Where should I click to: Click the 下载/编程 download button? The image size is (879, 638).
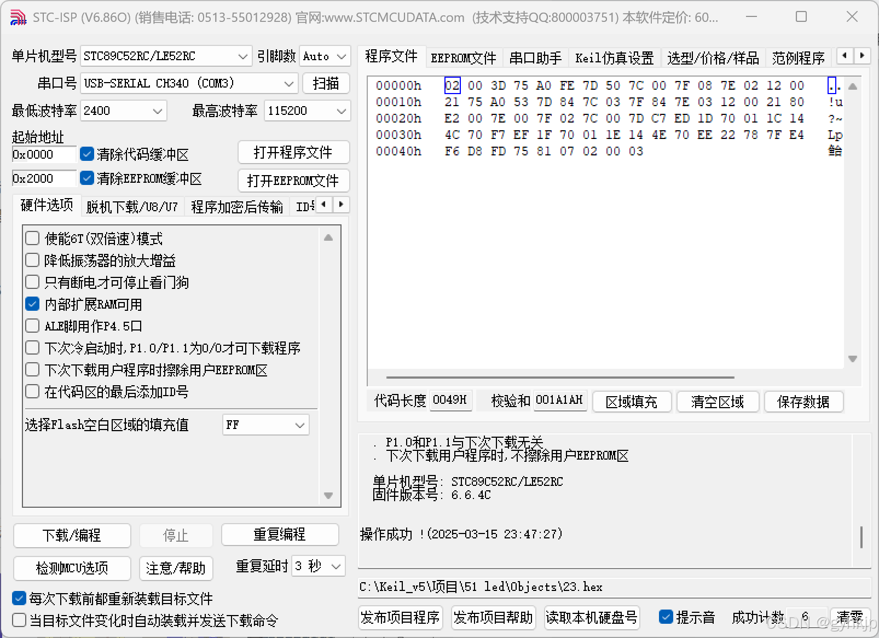coord(72,536)
